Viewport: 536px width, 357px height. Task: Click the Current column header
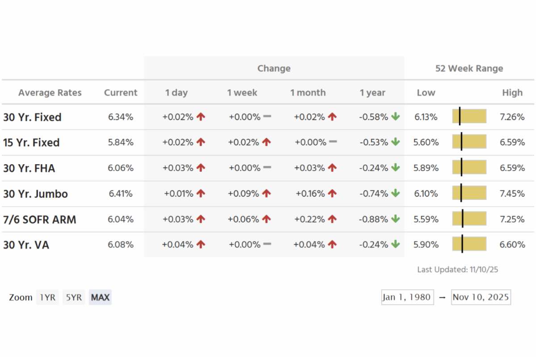point(121,93)
